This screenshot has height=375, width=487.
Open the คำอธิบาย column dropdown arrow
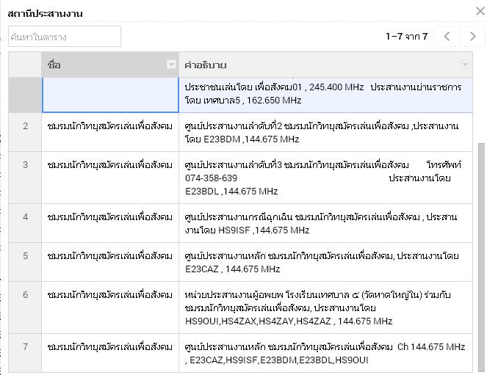point(465,65)
